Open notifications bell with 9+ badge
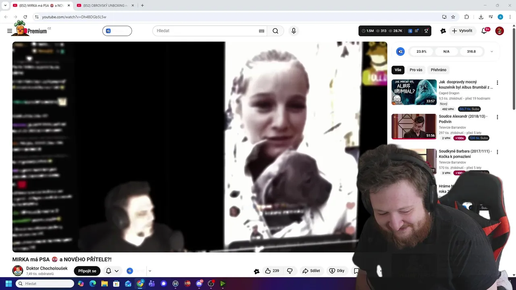The image size is (516, 290). click(x=485, y=31)
